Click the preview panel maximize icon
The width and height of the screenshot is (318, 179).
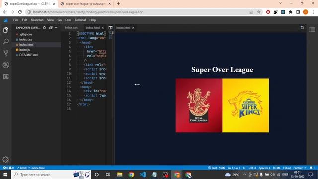click(302, 27)
